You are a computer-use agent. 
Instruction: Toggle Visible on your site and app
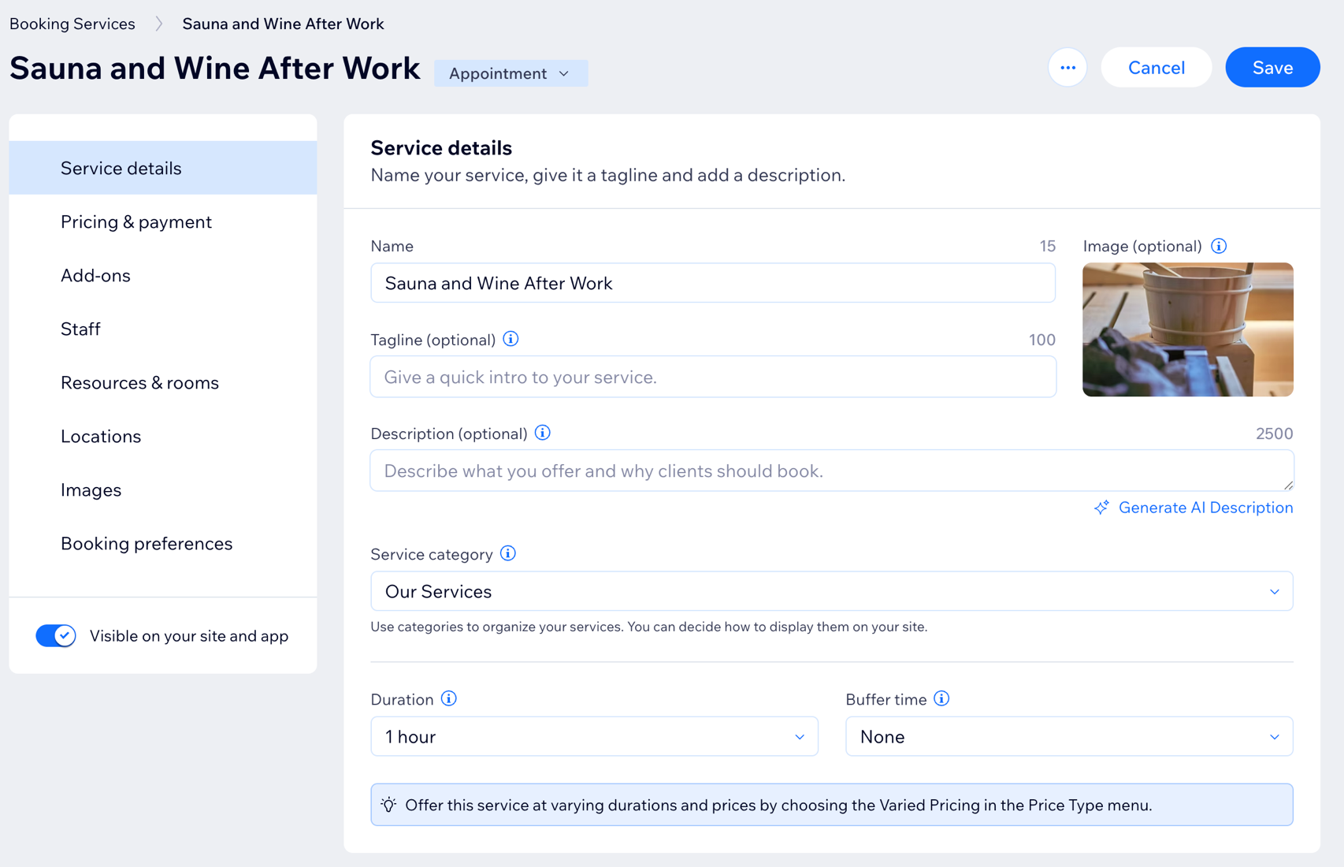(56, 635)
